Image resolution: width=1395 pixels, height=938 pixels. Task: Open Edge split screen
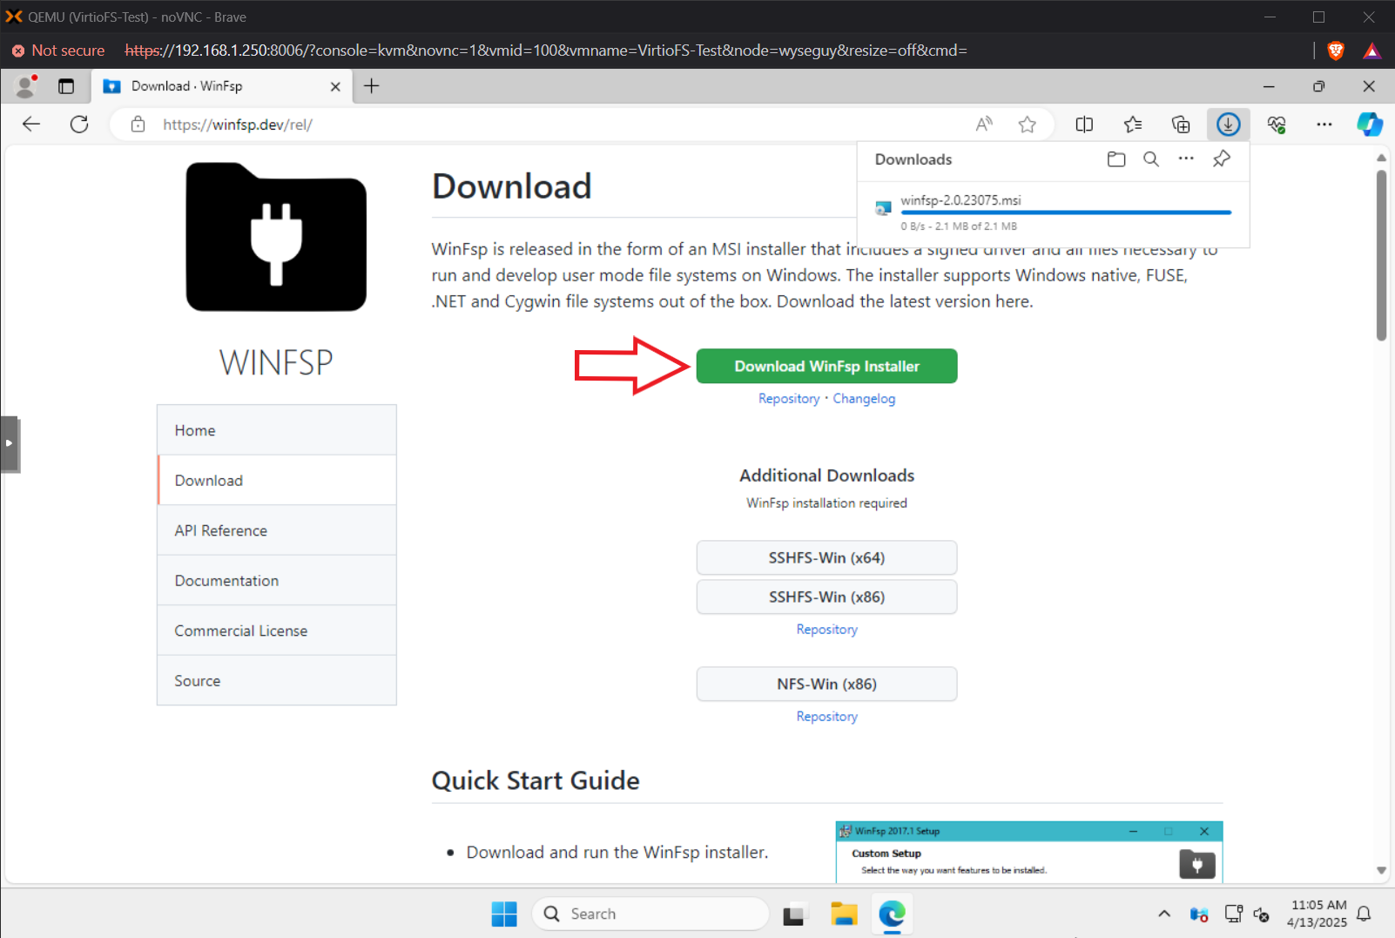click(1084, 124)
